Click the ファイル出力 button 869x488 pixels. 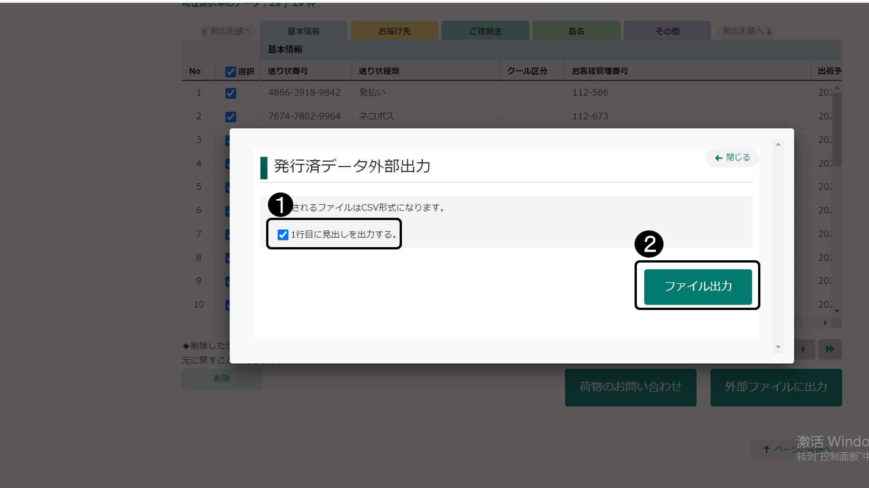click(x=697, y=286)
